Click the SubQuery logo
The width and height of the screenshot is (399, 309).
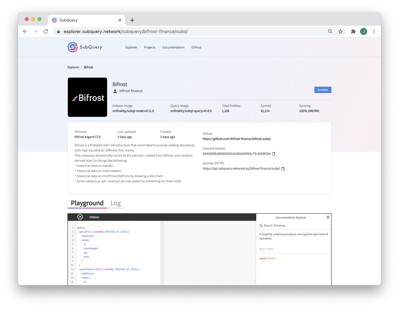tap(85, 47)
